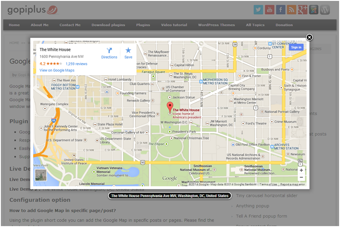Click the McPherson Sq Metro station icon
340x227 pixels.
[201, 81]
